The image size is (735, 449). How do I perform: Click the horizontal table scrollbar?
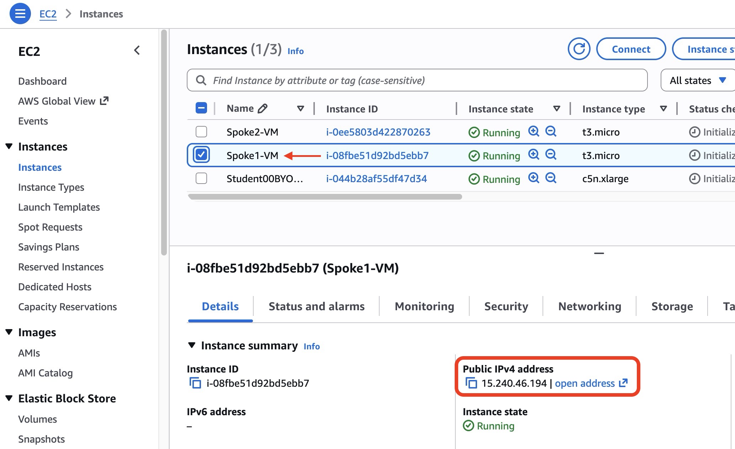coord(325,197)
